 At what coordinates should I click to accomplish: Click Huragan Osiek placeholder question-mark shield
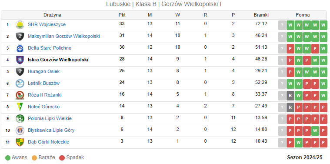click(20, 72)
